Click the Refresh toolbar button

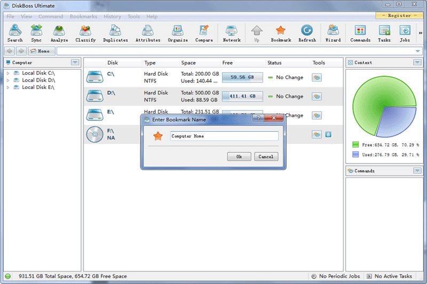point(307,33)
